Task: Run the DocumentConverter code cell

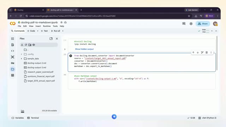Action: (71, 56)
